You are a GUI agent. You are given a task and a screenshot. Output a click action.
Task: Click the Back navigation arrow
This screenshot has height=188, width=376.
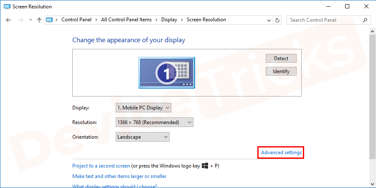point(9,20)
